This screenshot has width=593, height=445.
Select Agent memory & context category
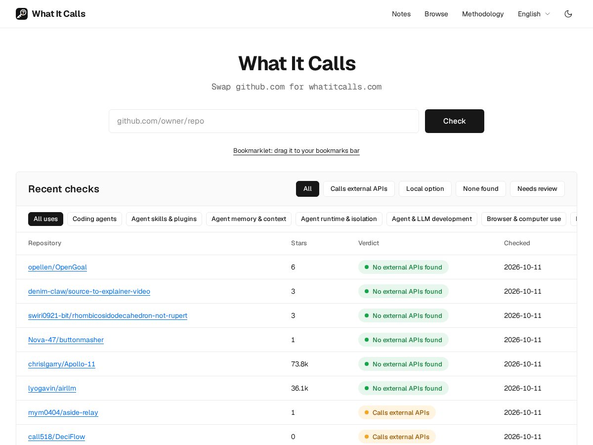[249, 219]
